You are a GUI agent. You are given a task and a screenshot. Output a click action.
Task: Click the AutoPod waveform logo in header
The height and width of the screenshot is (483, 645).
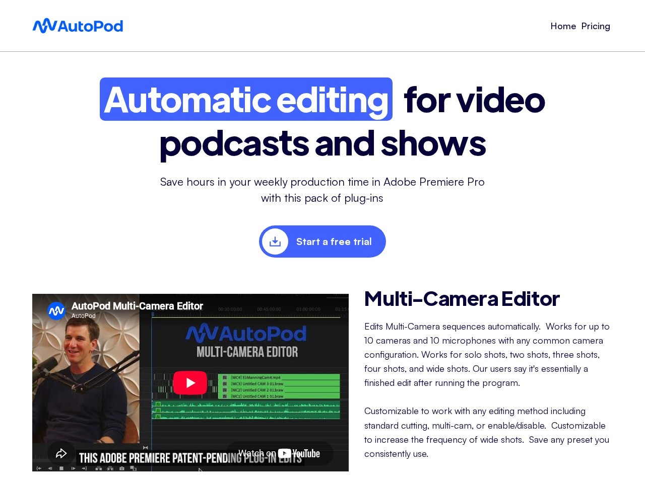coord(78,26)
